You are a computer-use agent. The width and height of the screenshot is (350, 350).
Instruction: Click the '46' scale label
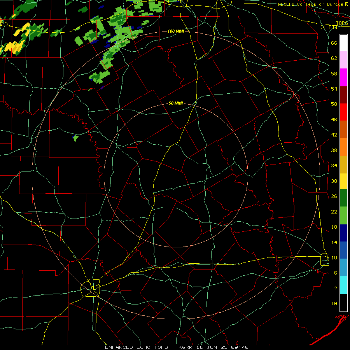pyautogui.click(x=334, y=120)
